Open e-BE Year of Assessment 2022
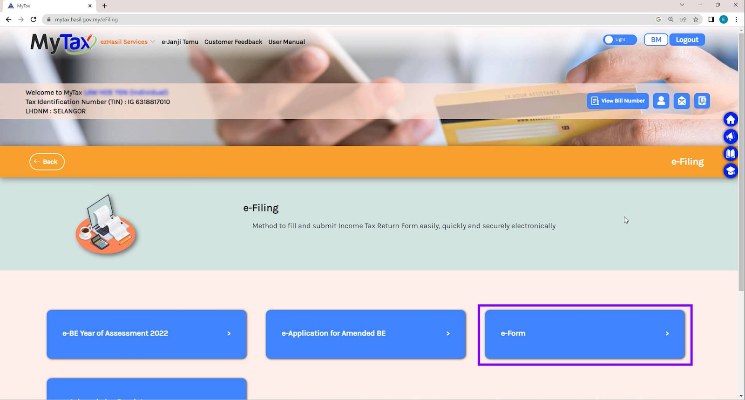 click(147, 334)
